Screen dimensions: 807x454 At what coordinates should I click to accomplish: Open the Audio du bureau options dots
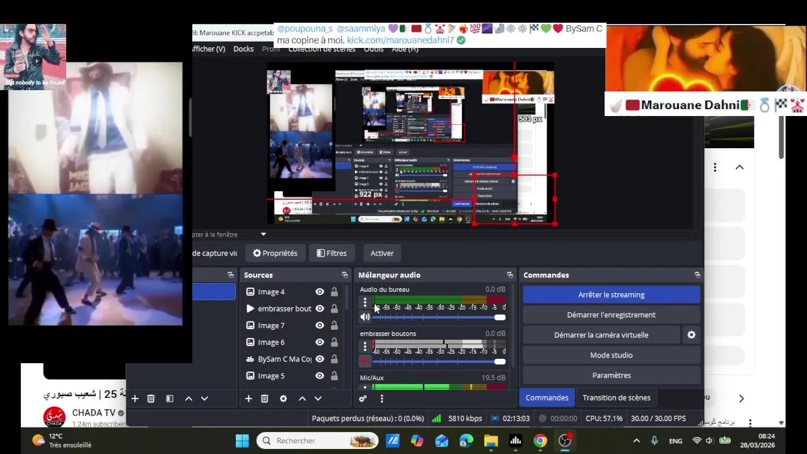point(364,302)
